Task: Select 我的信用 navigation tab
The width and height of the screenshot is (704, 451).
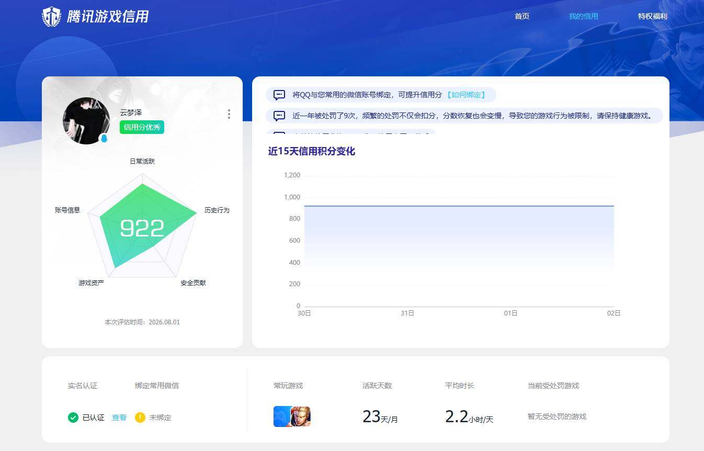Action: click(x=584, y=16)
